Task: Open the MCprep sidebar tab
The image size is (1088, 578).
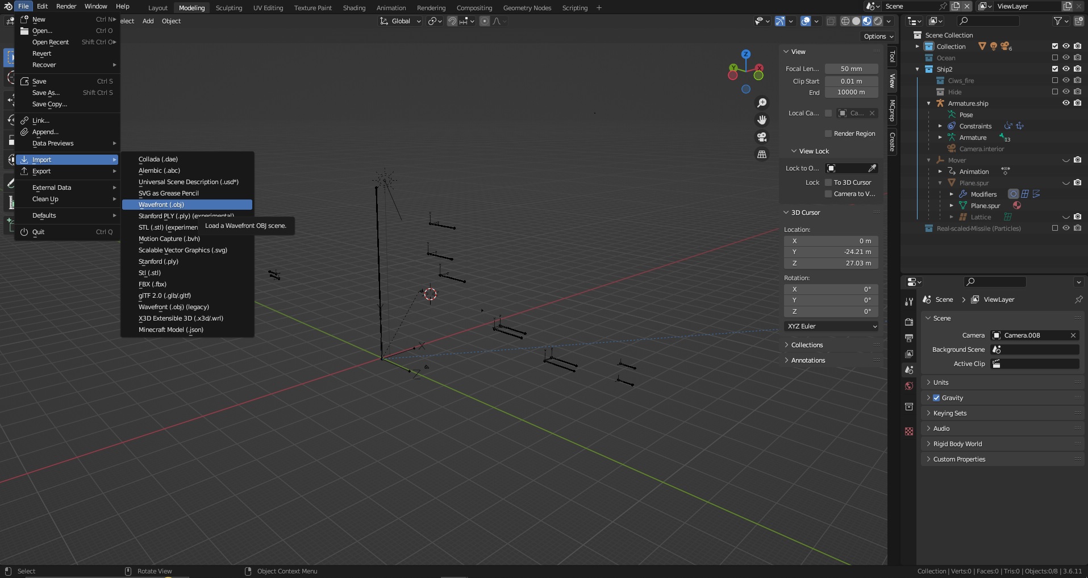Action: [892, 110]
